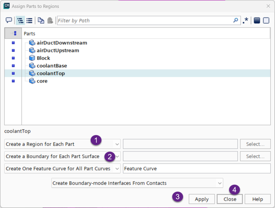The height and width of the screenshot is (208, 275).
Task: Click the region Select... button
Action: point(255,144)
